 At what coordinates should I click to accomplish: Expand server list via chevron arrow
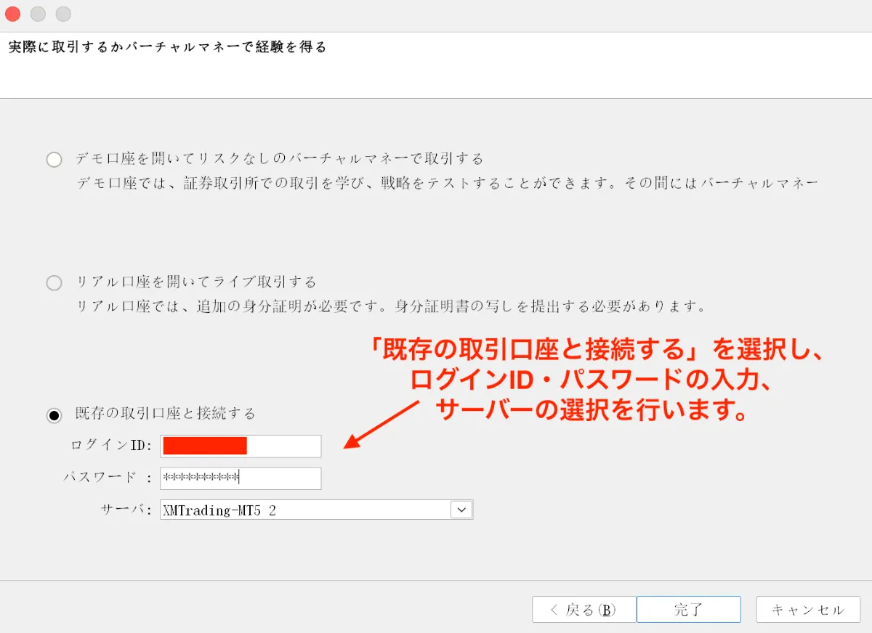tap(461, 510)
